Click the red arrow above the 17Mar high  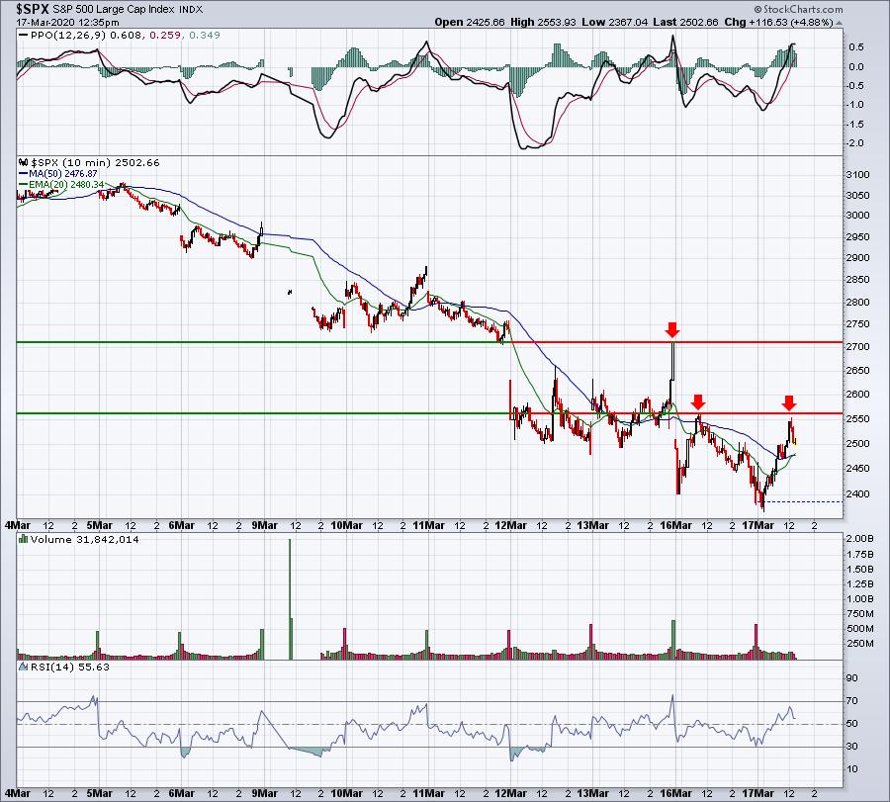coord(789,403)
